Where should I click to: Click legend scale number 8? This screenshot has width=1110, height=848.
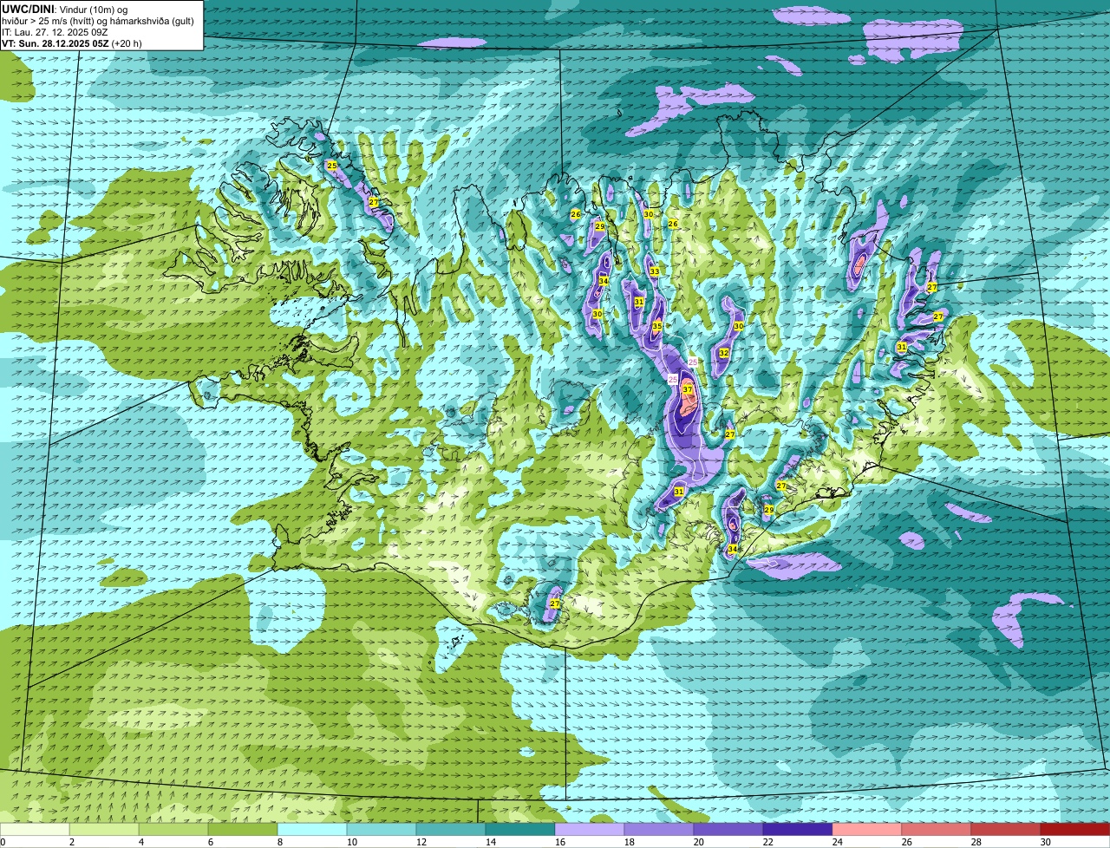(279, 842)
